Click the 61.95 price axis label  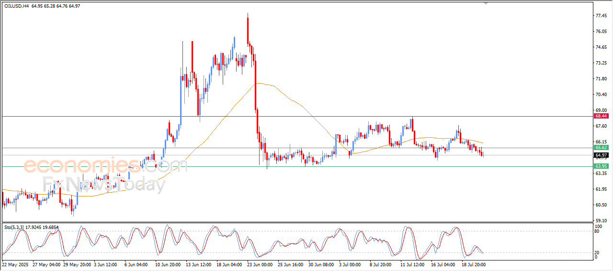pyautogui.click(x=601, y=189)
